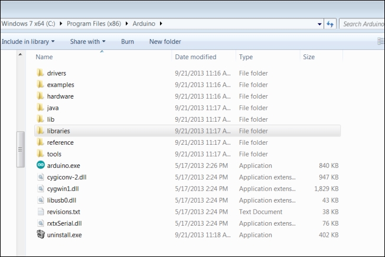Click the 38 KB size value
The height and width of the screenshot is (257, 385).
pyautogui.click(x=330, y=212)
